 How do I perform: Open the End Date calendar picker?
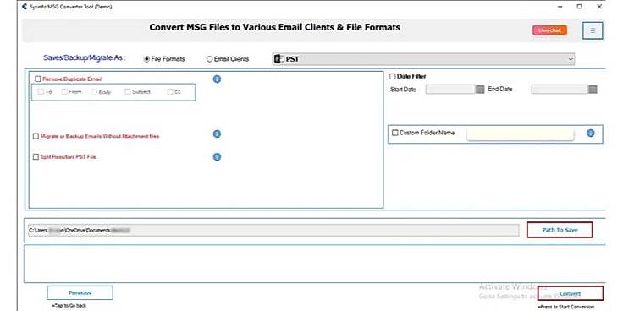pyautogui.click(x=593, y=90)
